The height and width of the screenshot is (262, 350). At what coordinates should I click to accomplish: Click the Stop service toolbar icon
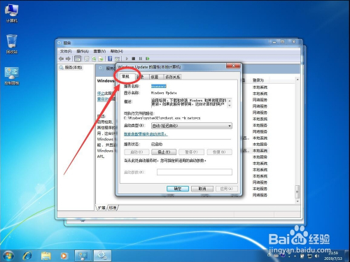(x=134, y=59)
